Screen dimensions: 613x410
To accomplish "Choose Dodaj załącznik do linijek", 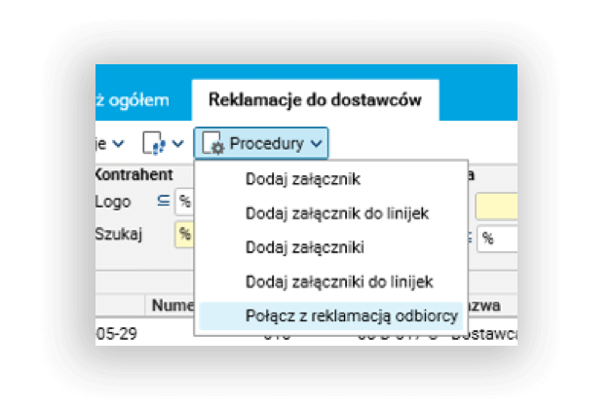I will 330,213.
